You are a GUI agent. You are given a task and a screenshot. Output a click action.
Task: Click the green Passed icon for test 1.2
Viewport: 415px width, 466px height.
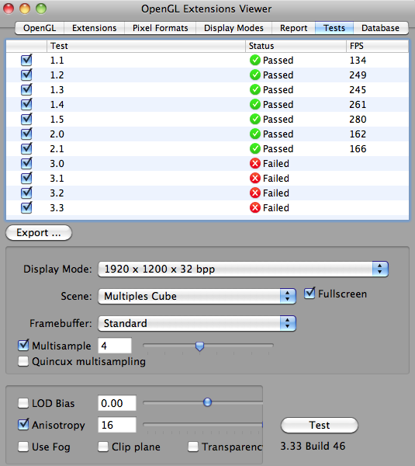coord(255,75)
